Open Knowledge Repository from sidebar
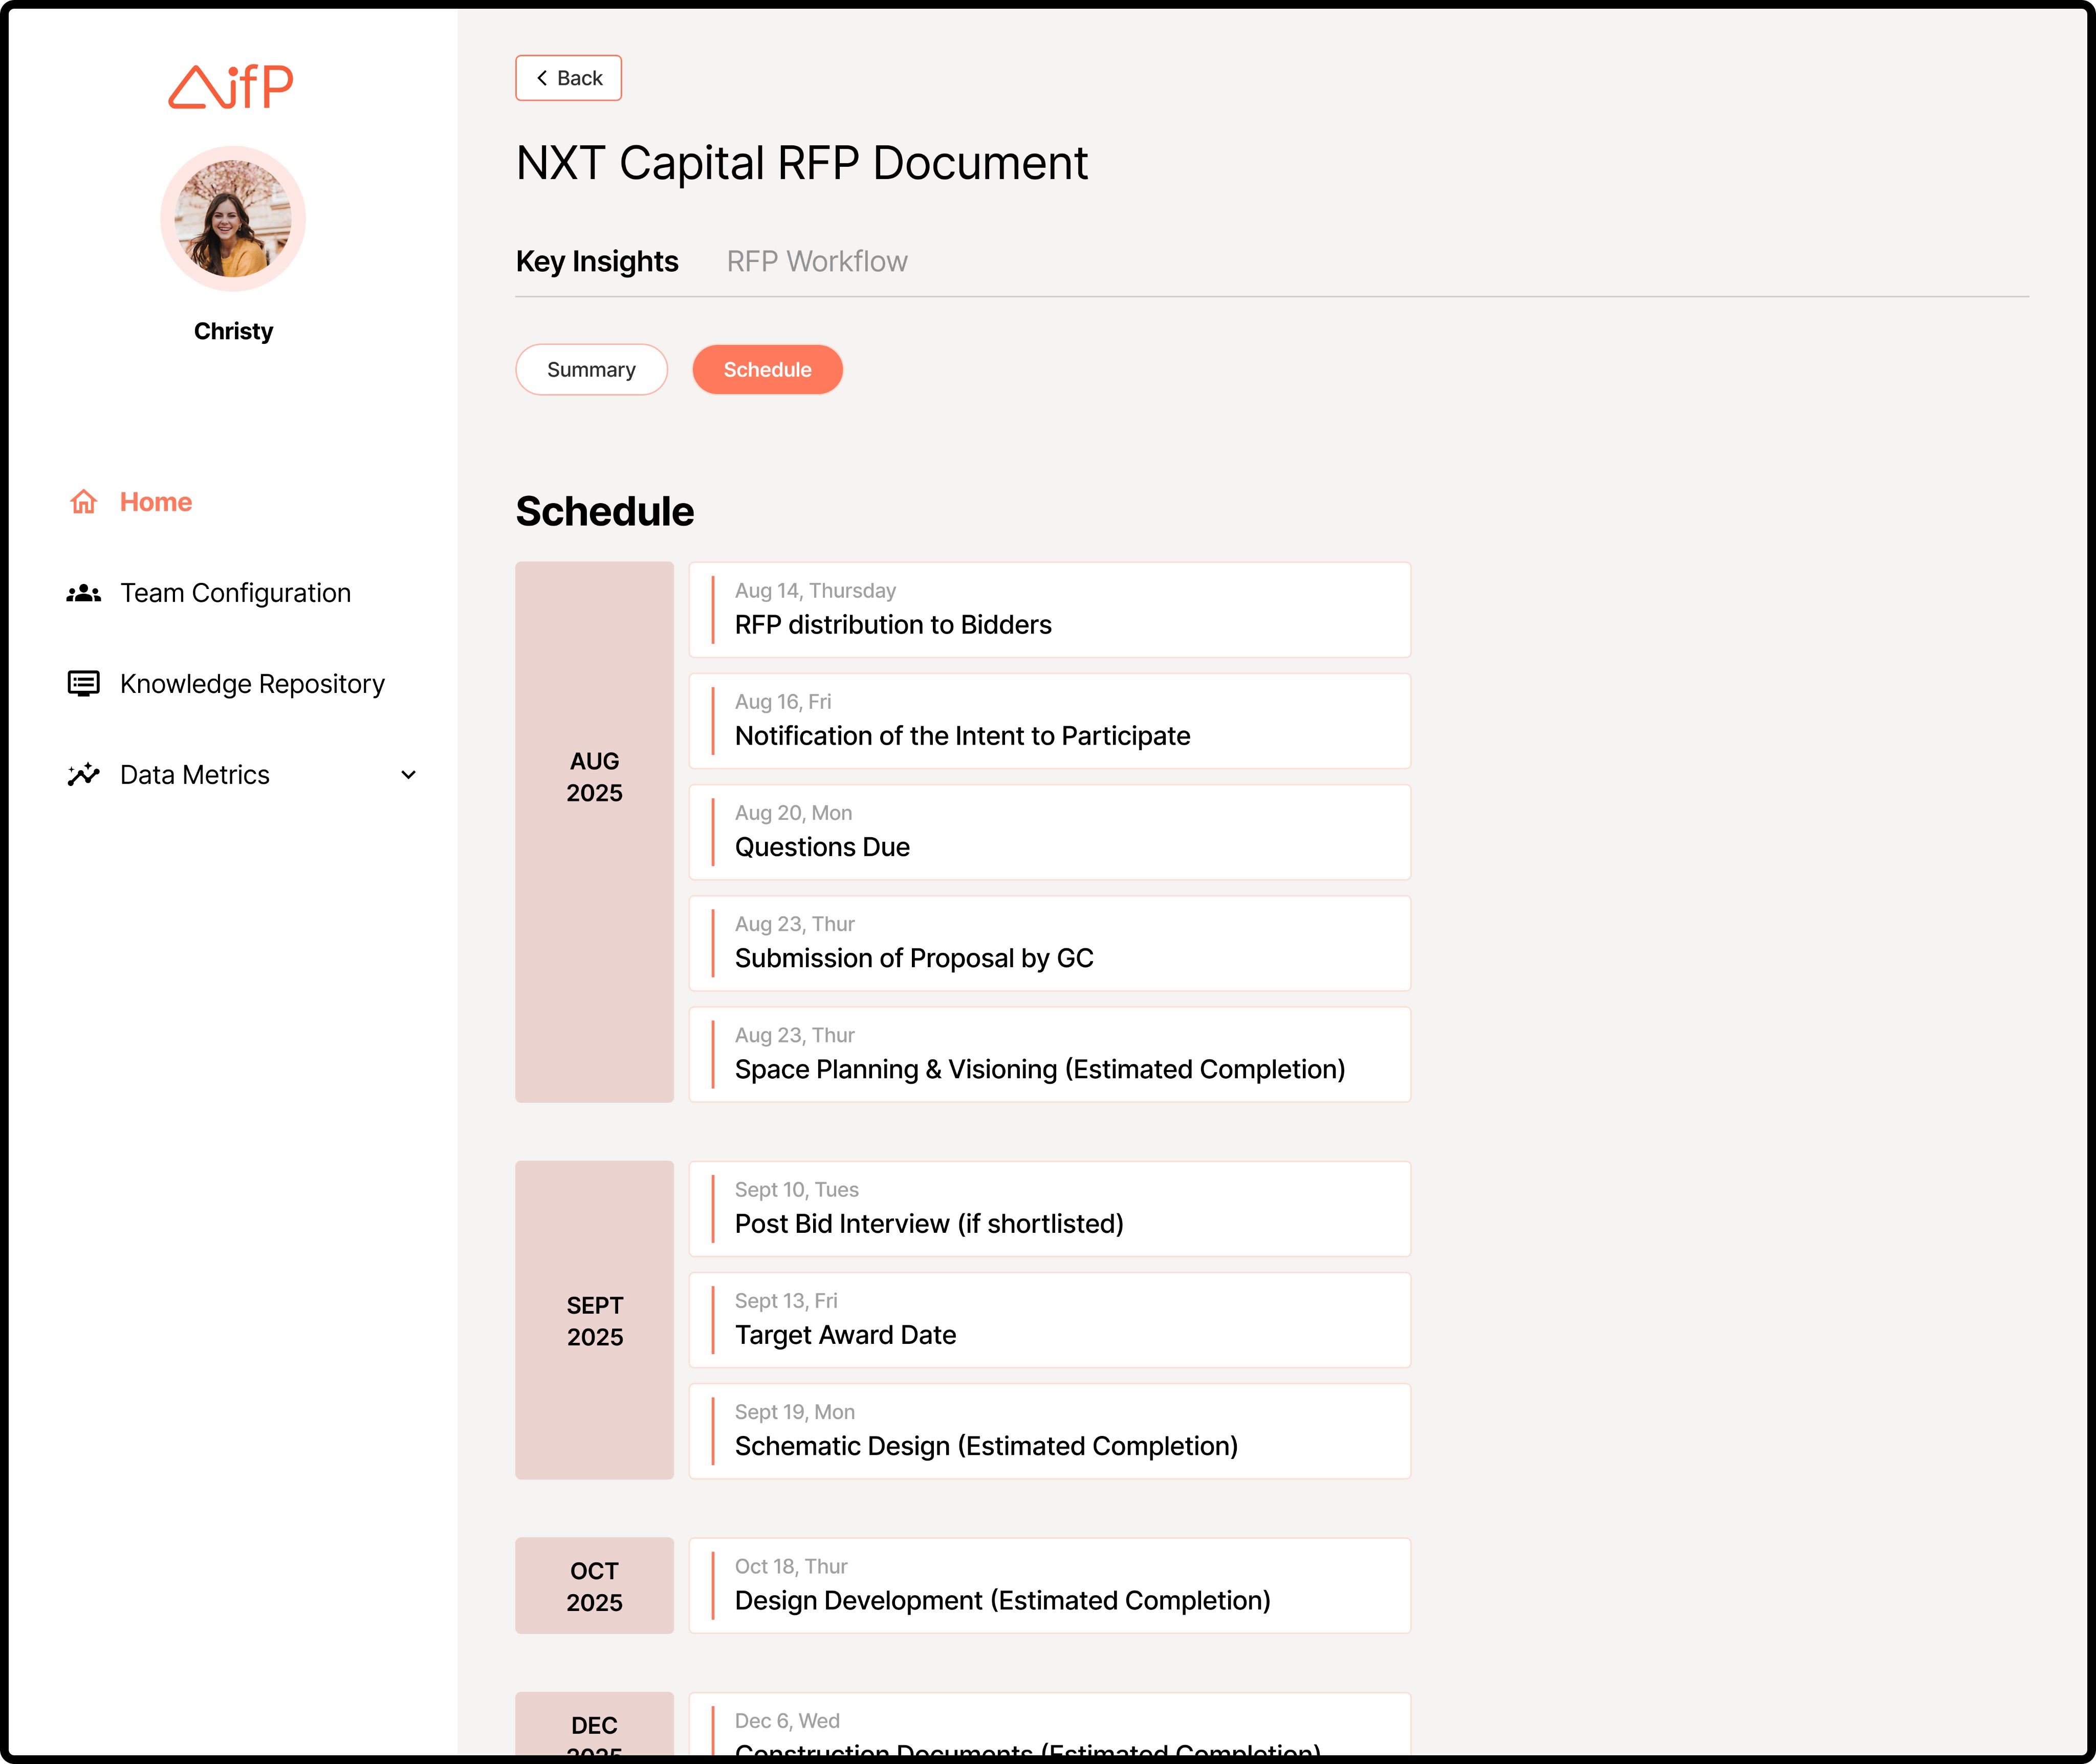Viewport: 2096px width, 1764px height. (x=252, y=684)
